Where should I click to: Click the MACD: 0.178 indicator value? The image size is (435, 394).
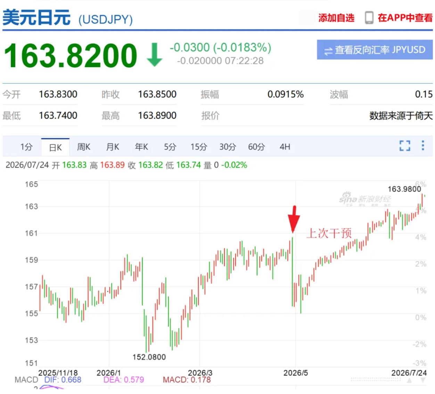pos(187,380)
